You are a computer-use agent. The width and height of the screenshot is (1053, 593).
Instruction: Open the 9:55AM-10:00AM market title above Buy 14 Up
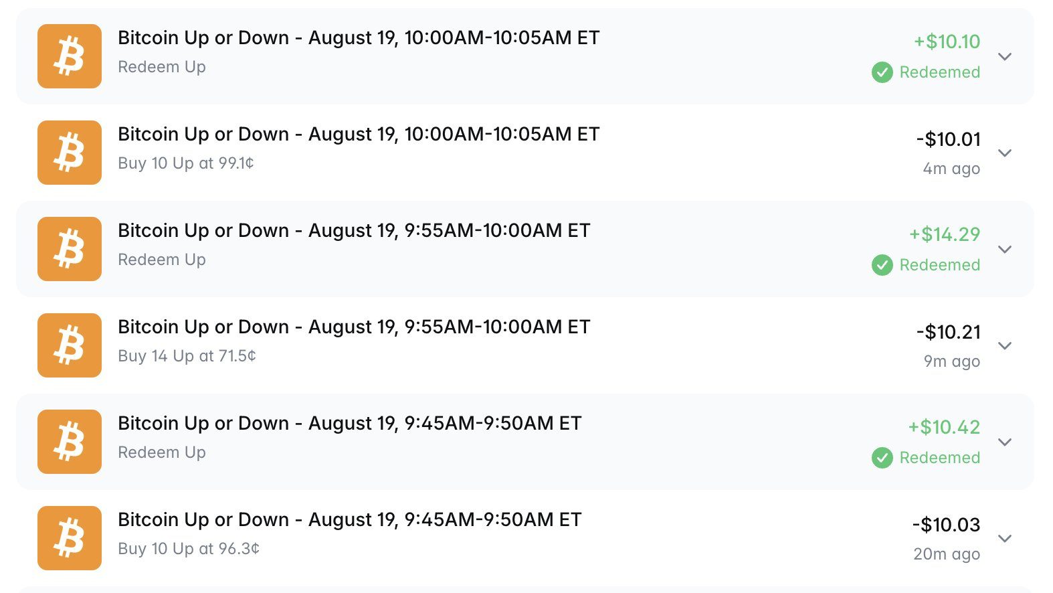click(x=354, y=327)
